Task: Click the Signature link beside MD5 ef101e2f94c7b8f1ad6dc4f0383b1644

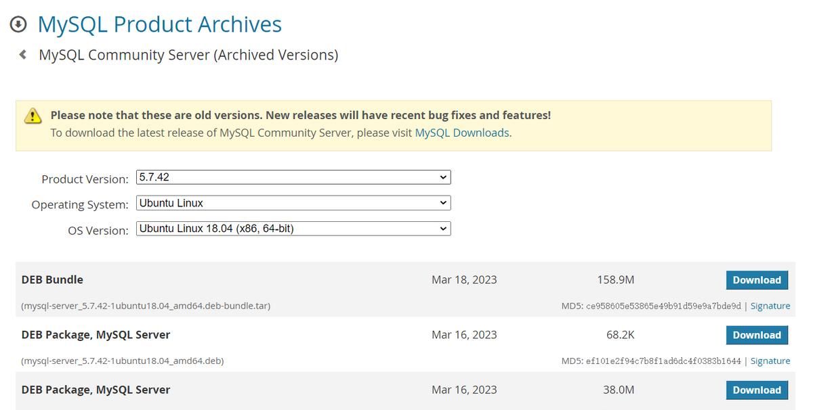Action: click(x=770, y=361)
